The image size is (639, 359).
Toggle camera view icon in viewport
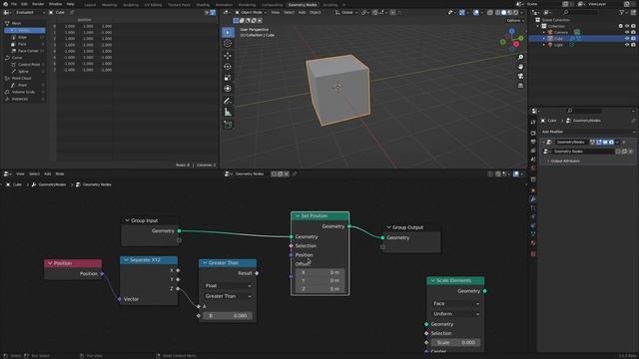click(x=520, y=76)
